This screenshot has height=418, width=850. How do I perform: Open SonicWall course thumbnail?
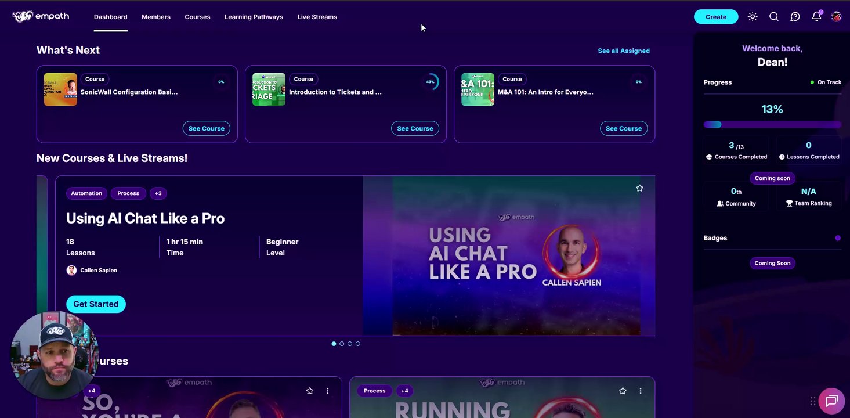60,89
